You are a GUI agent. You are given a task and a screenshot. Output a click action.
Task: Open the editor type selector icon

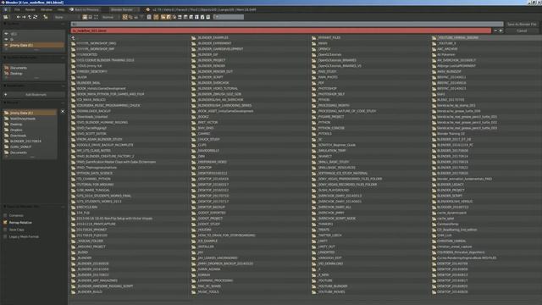6,17
